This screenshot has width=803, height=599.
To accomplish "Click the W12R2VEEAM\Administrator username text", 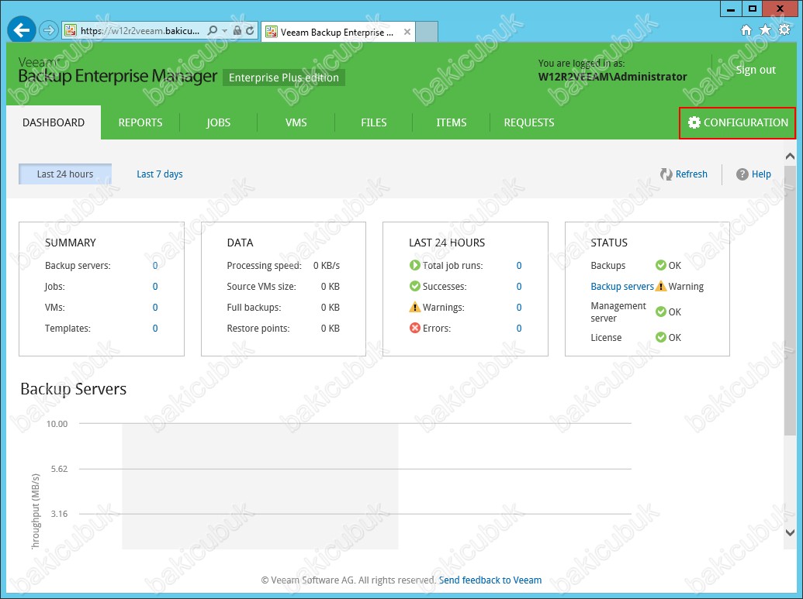I will point(612,77).
